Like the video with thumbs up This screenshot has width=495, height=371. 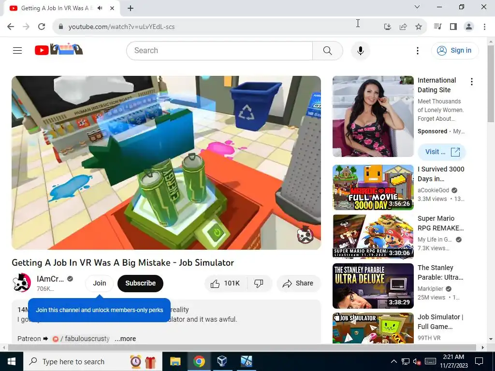[226, 283]
